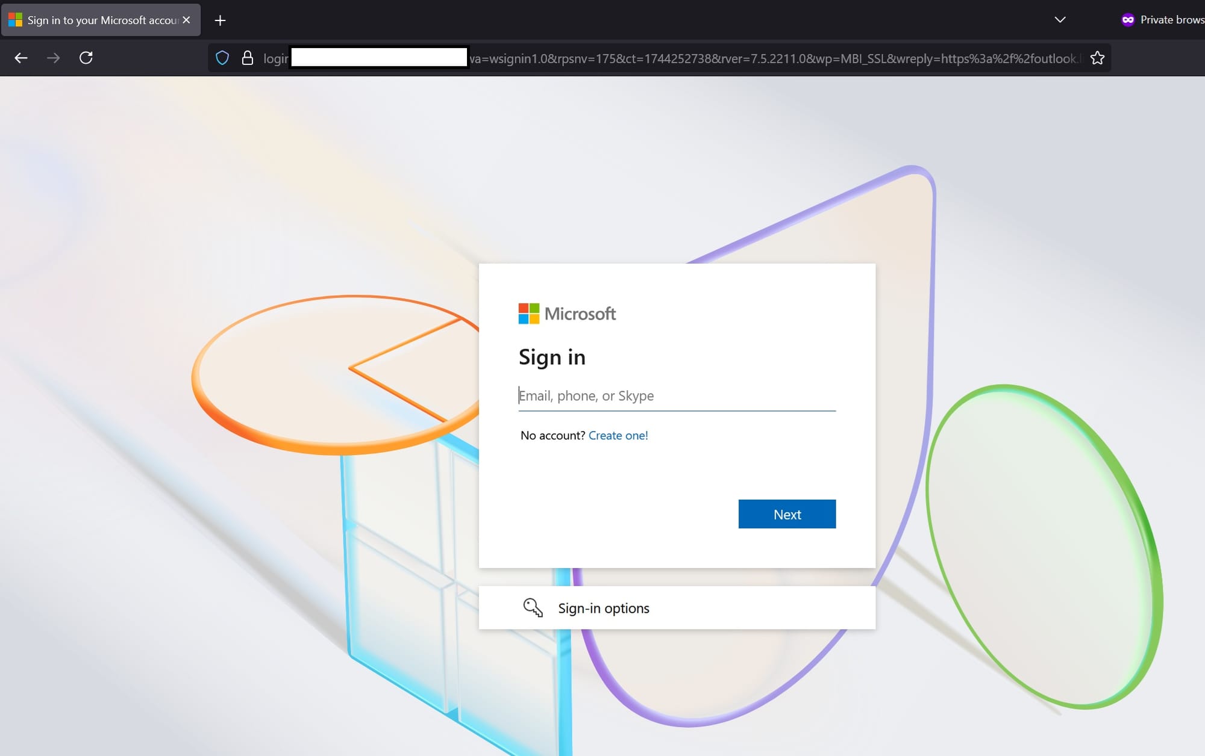Open a new browser tab

pos(220,20)
